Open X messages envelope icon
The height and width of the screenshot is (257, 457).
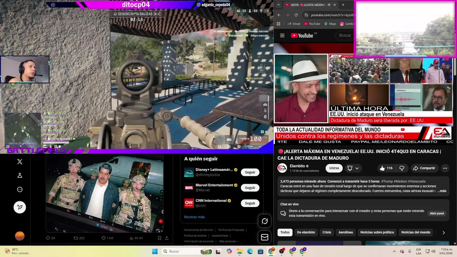(x=265, y=237)
